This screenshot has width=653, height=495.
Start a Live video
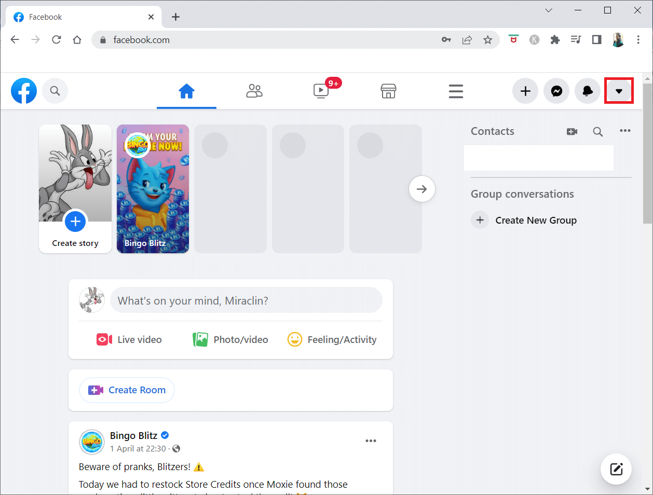[129, 339]
